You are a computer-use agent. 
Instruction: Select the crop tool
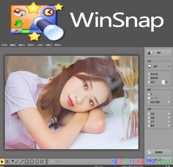point(7,162)
